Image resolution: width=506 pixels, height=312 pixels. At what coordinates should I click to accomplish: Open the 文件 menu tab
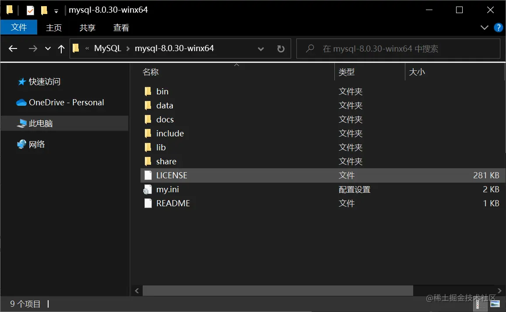(x=19, y=28)
